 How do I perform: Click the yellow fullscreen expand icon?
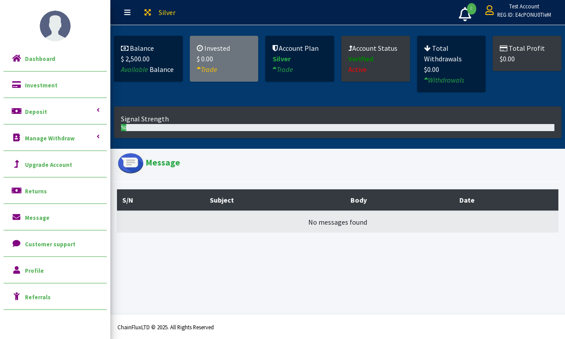[x=147, y=12]
